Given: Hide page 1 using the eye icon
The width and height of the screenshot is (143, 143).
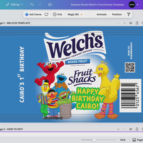Looking at the screenshot, I should pyautogui.click(x=131, y=23).
